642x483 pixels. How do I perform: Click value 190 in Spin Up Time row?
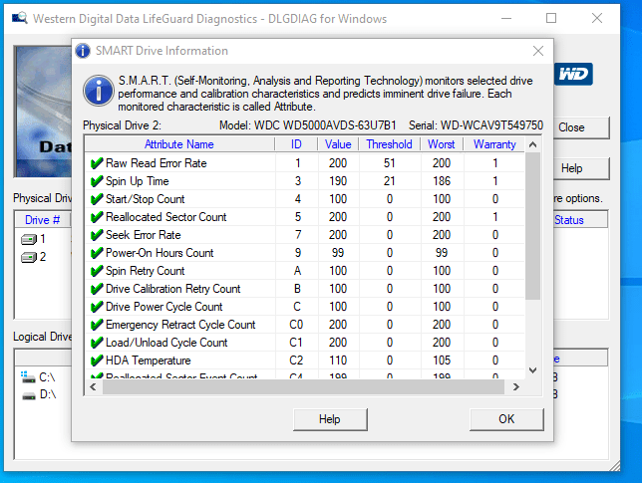tap(338, 181)
